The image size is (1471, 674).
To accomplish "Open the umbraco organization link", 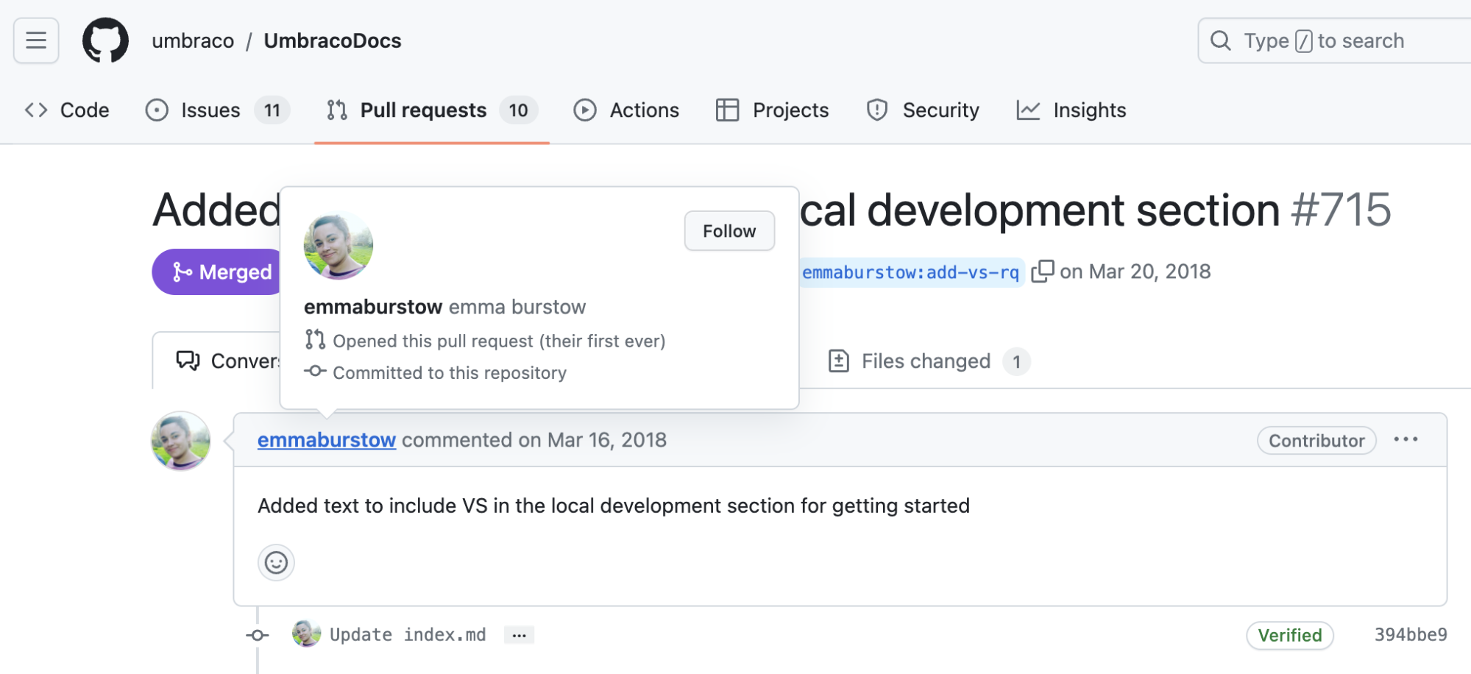I will 193,40.
